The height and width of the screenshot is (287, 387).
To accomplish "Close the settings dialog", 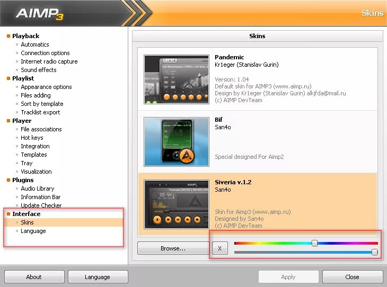I will click(x=352, y=277).
